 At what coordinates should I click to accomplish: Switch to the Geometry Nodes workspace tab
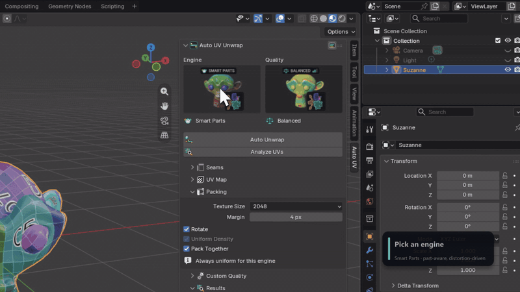coord(70,6)
